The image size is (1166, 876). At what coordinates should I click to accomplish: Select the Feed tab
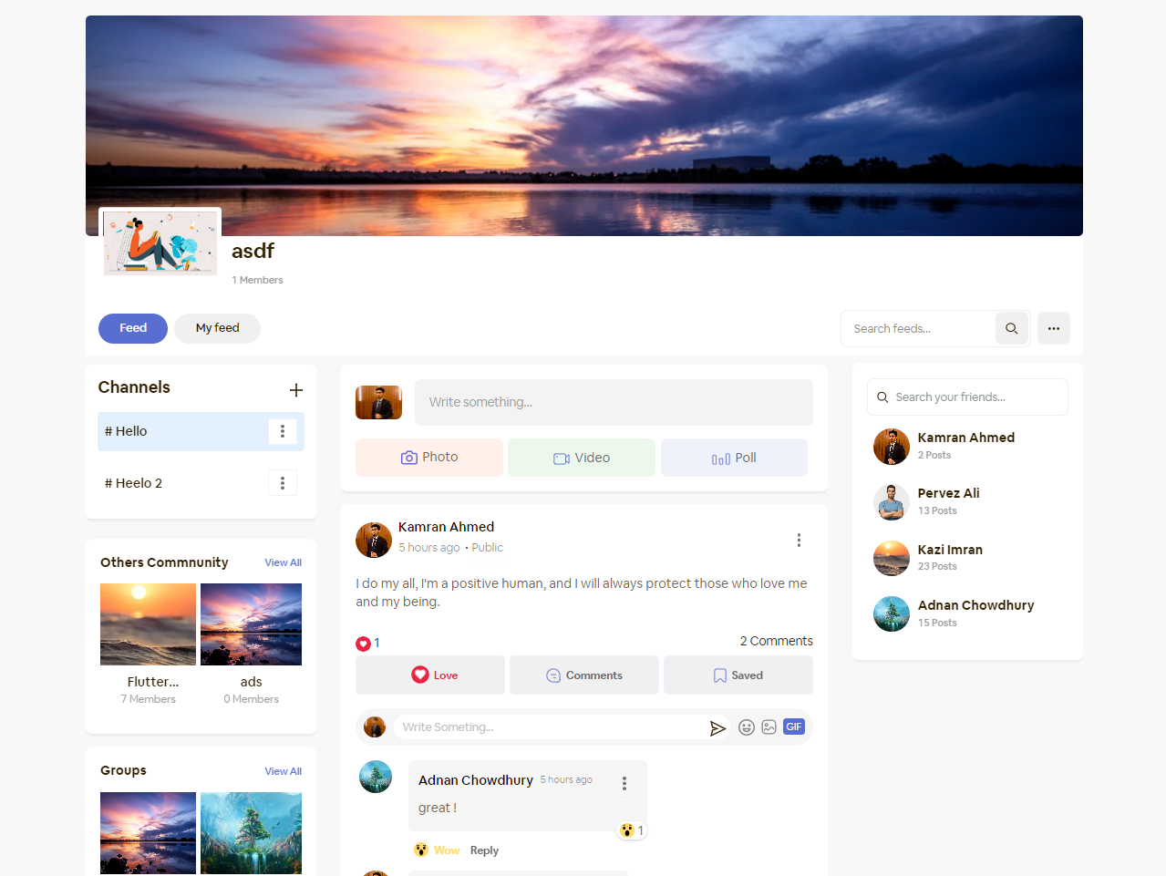tap(133, 328)
